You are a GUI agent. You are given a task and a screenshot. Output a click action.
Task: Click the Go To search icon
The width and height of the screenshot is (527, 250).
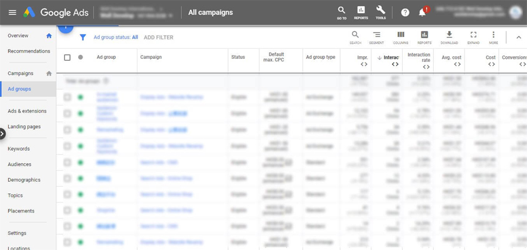point(341,11)
